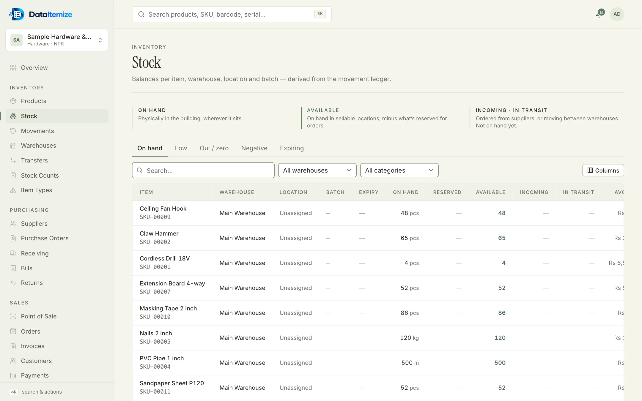Click the Warehouses building icon
The width and height of the screenshot is (642, 401).
tap(13, 146)
